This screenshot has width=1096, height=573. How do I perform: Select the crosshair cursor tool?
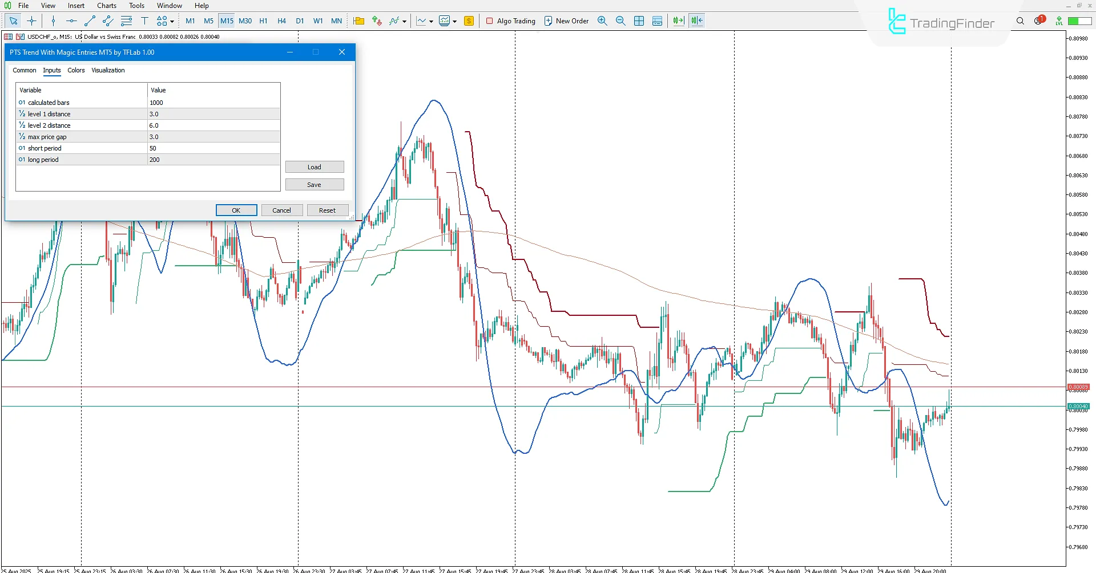31,21
